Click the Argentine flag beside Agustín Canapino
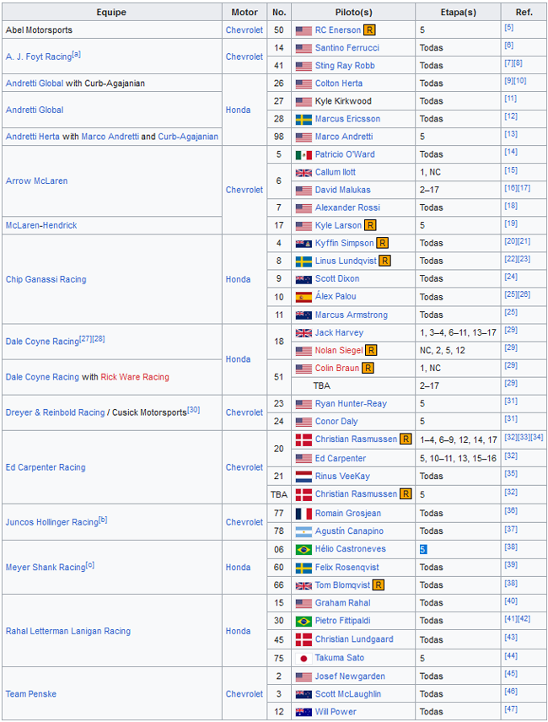 (x=304, y=531)
